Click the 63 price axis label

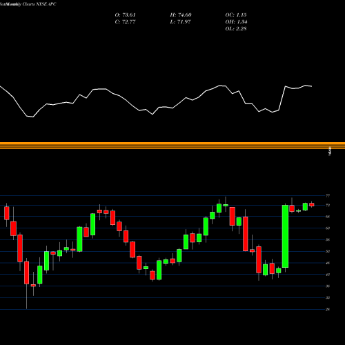pyautogui.click(x=328, y=228)
